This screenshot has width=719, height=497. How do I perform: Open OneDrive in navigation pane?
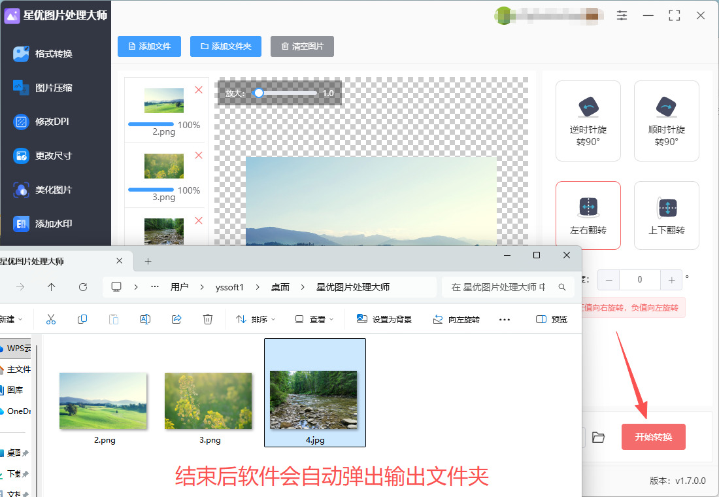click(x=16, y=411)
